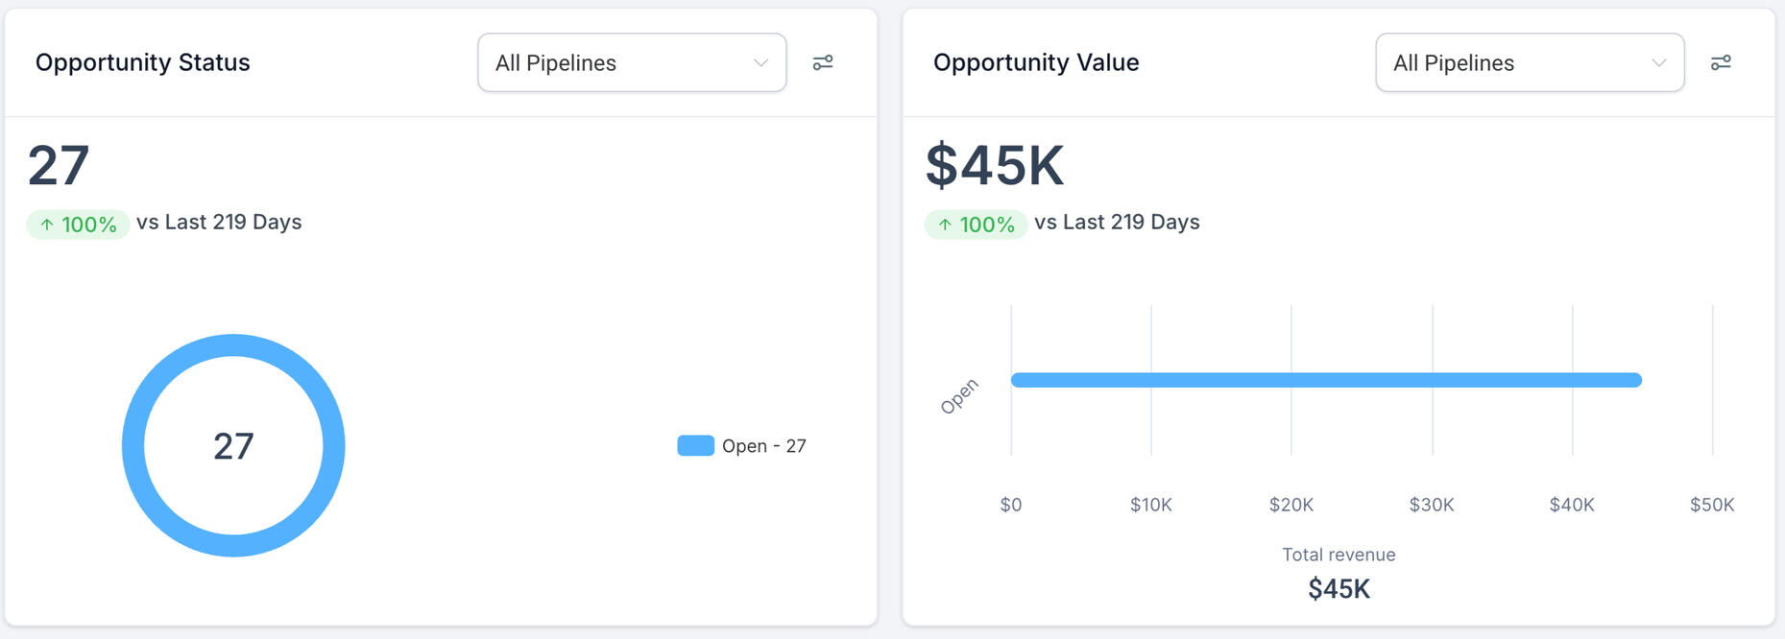Click the 27 in the donut center
The height and width of the screenshot is (639, 1785).
pos(233,446)
